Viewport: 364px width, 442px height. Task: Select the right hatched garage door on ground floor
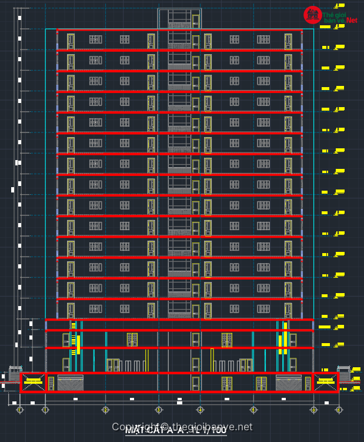(x=289, y=383)
